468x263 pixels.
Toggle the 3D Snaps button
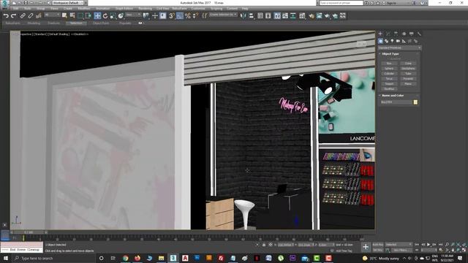[x=171, y=16]
